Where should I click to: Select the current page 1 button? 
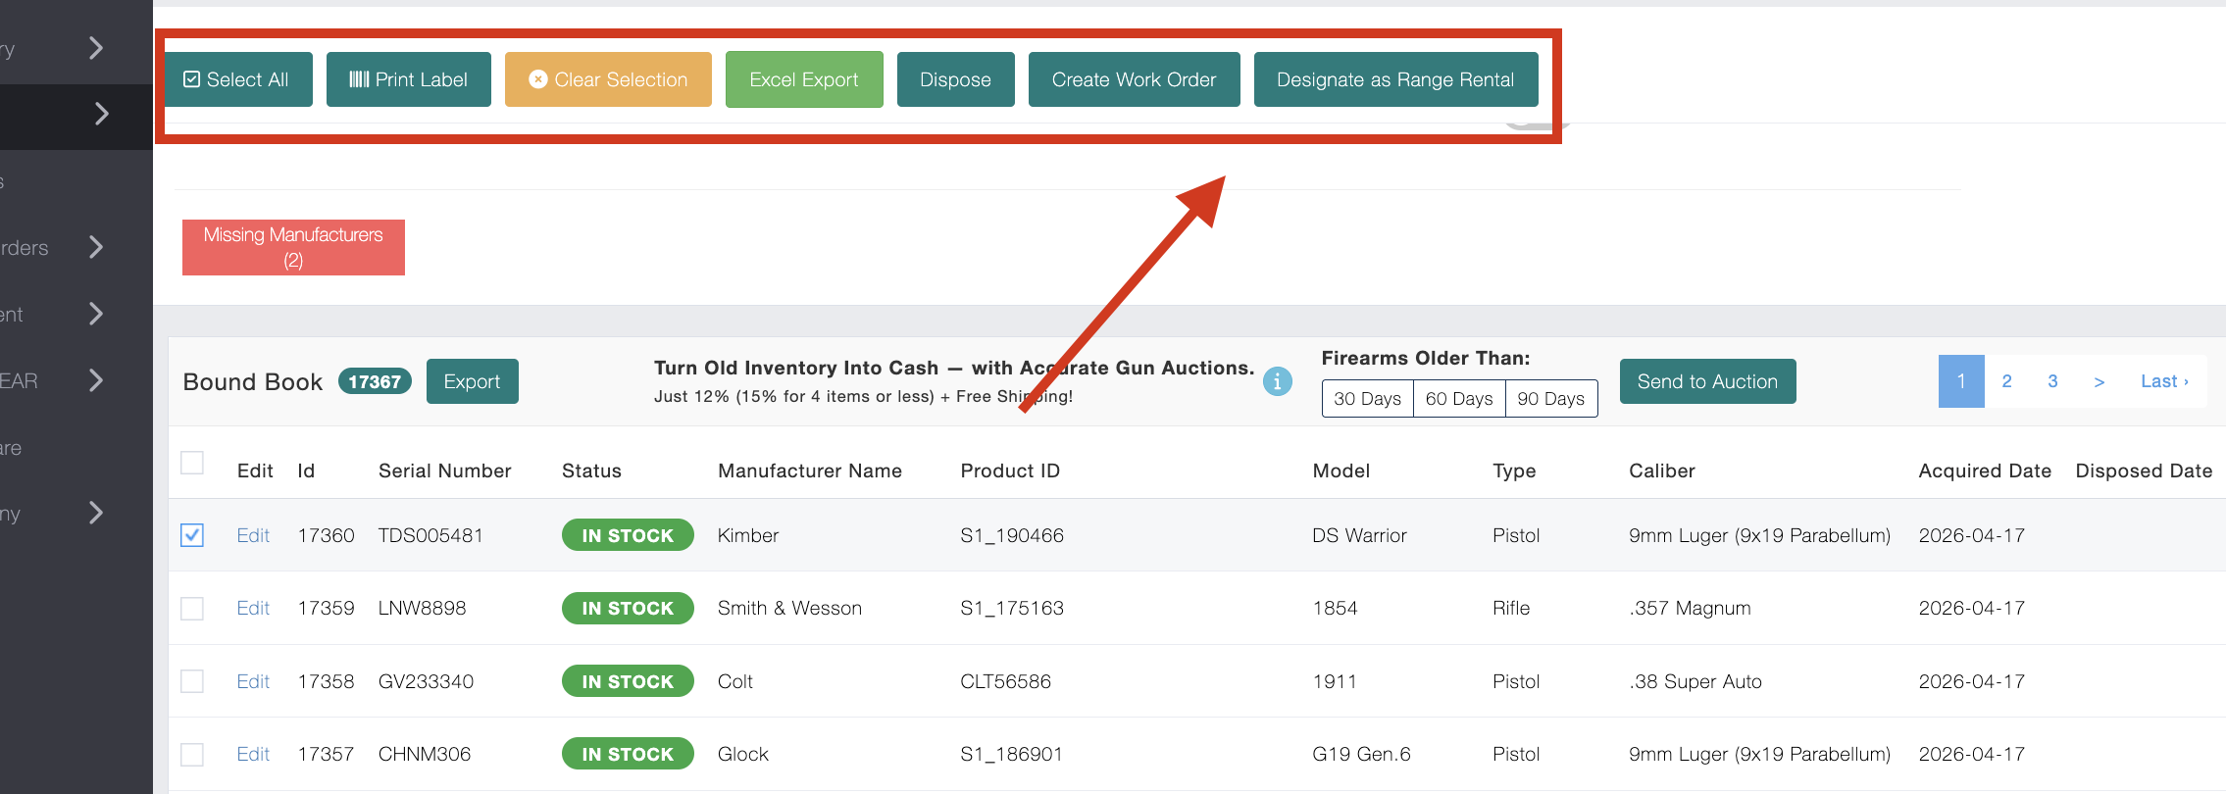[1961, 381]
